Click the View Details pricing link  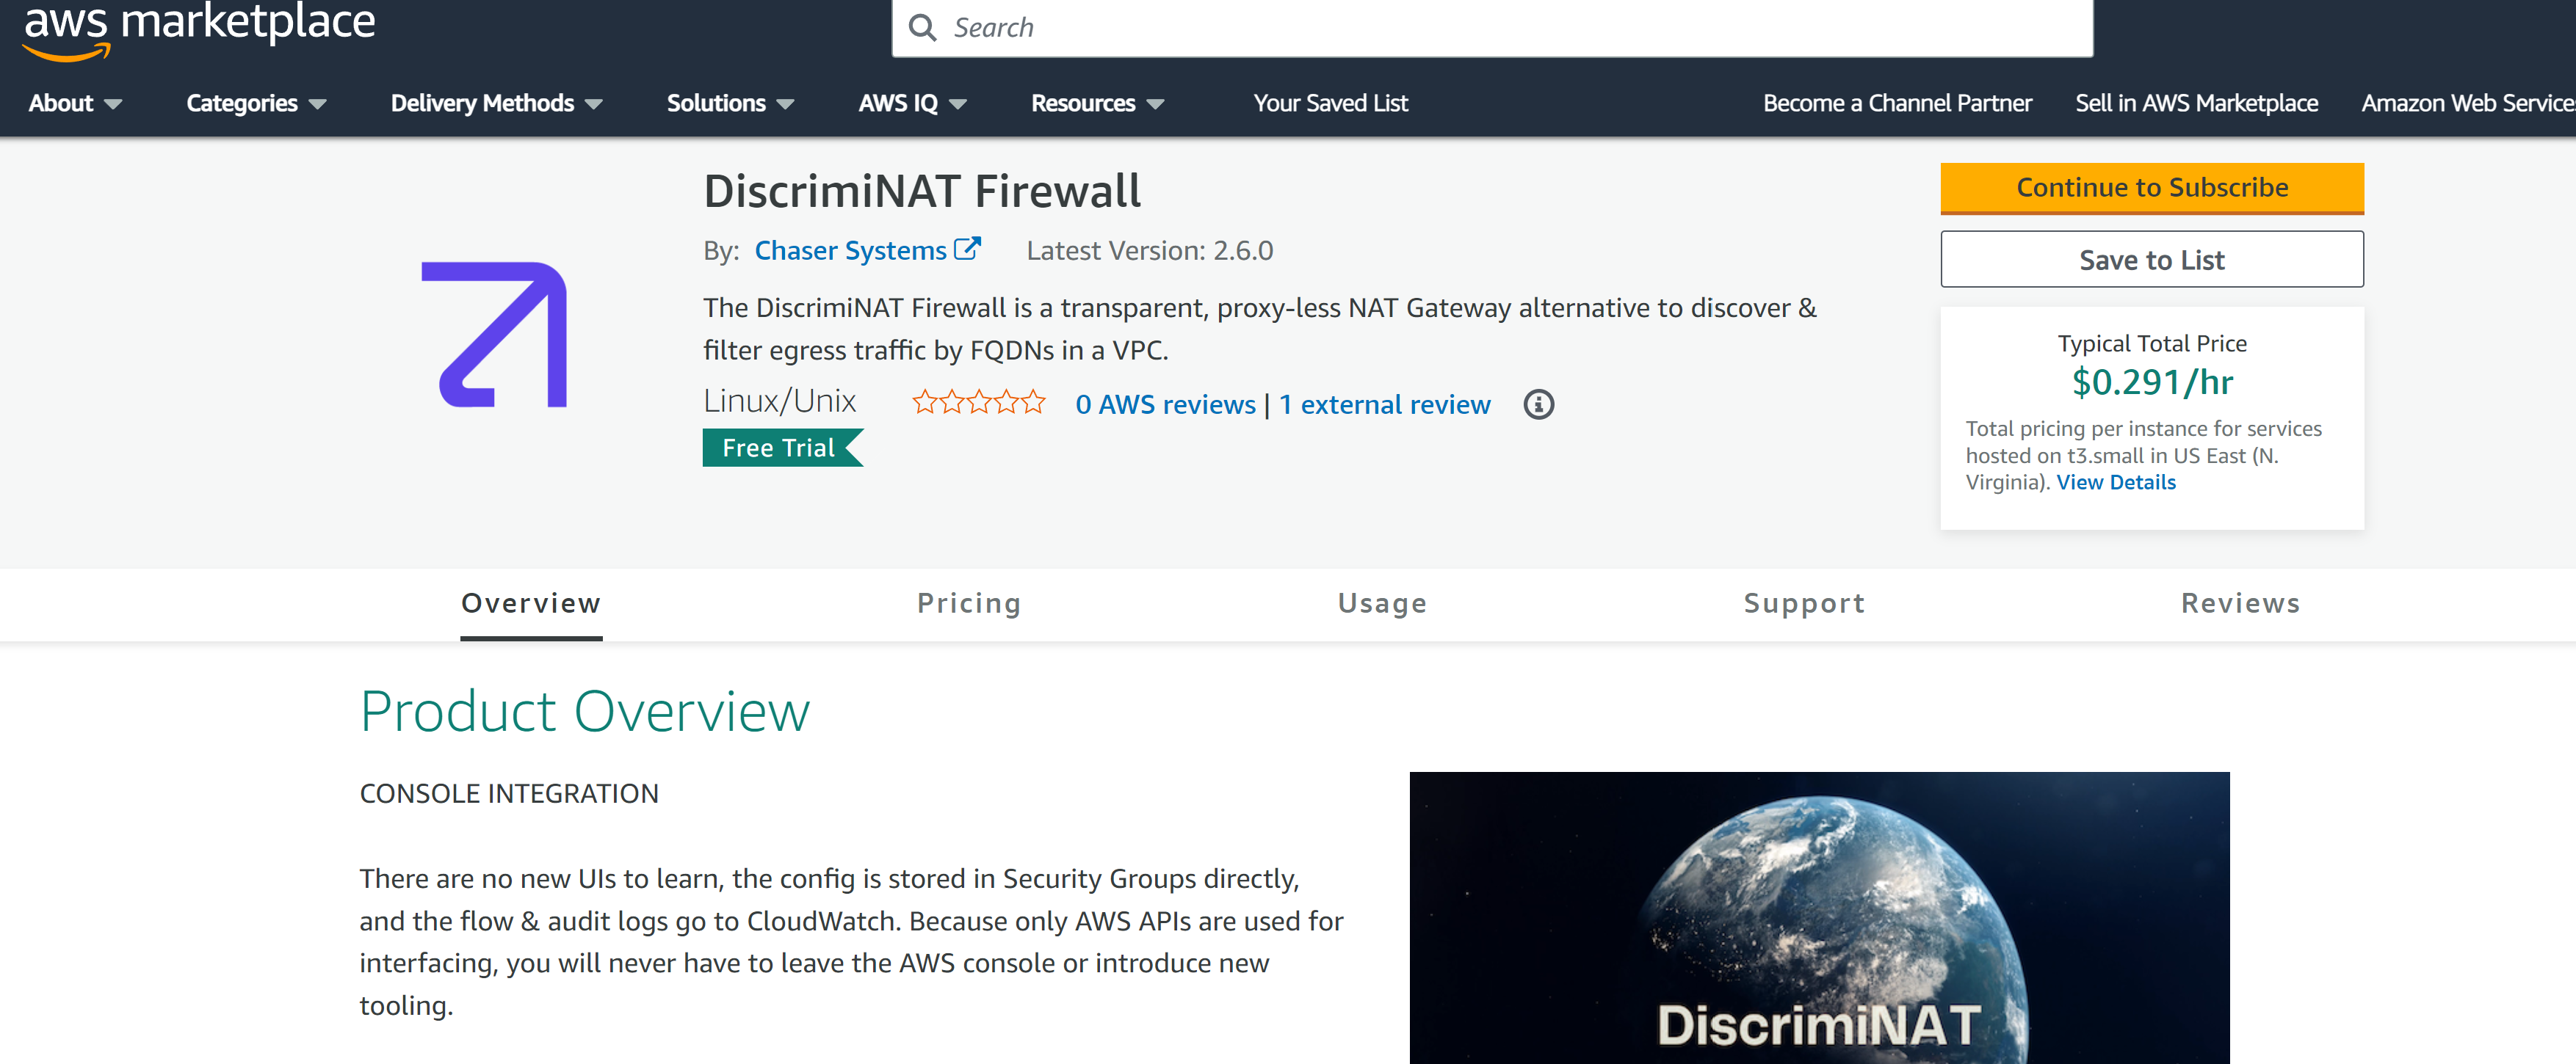click(2118, 481)
